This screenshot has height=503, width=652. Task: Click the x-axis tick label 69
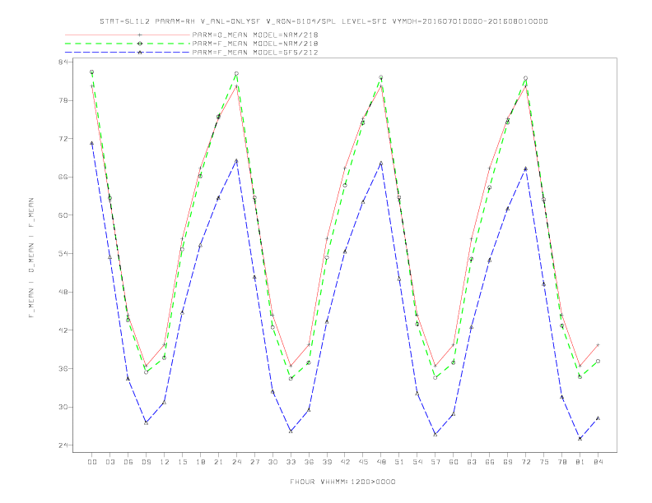[x=508, y=462]
